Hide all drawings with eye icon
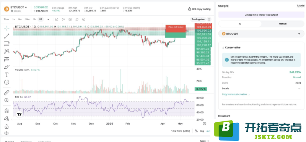The image size is (306, 142). [7, 133]
